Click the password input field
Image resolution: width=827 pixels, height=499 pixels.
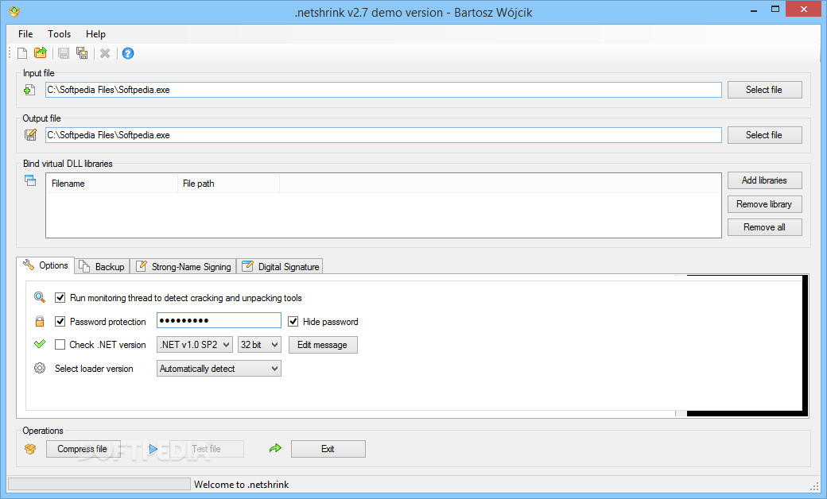[x=219, y=320]
